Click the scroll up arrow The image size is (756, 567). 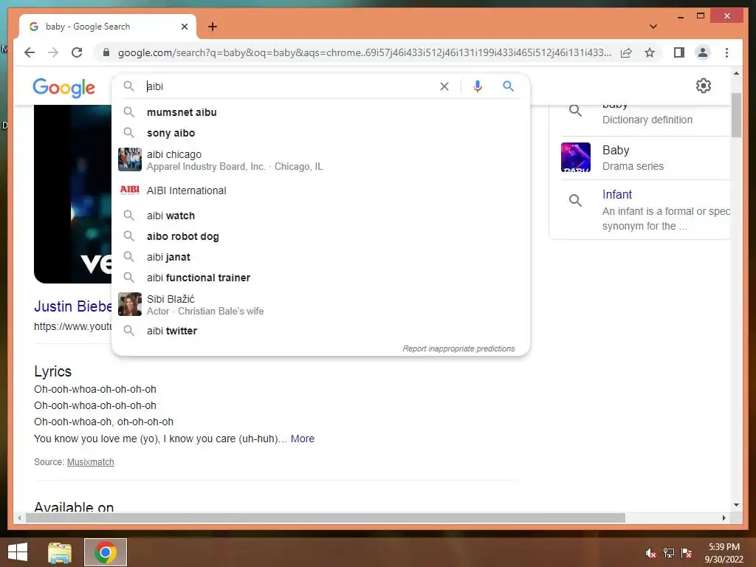point(736,73)
